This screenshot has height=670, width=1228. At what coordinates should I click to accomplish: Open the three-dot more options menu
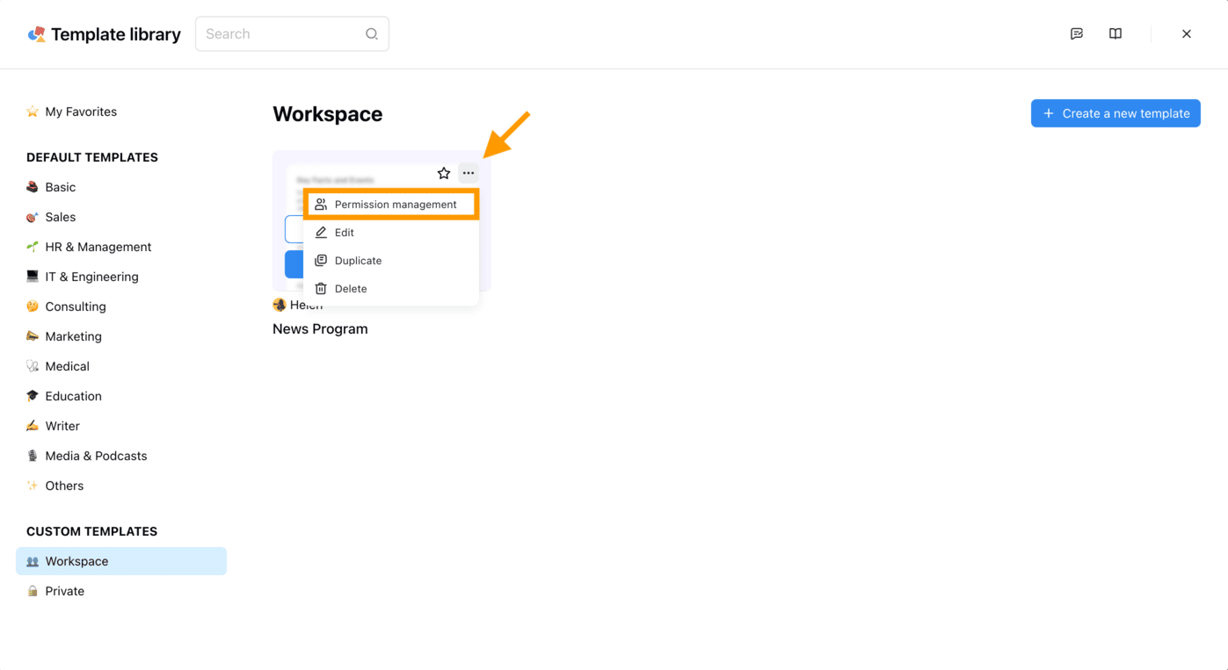[x=469, y=173]
